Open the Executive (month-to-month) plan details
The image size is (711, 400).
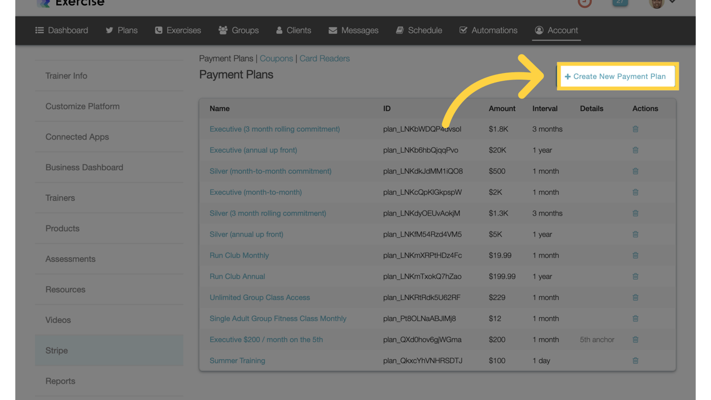255,192
